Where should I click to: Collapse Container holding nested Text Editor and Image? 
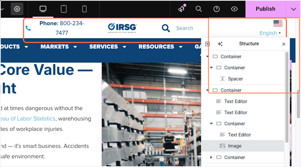[211, 124]
